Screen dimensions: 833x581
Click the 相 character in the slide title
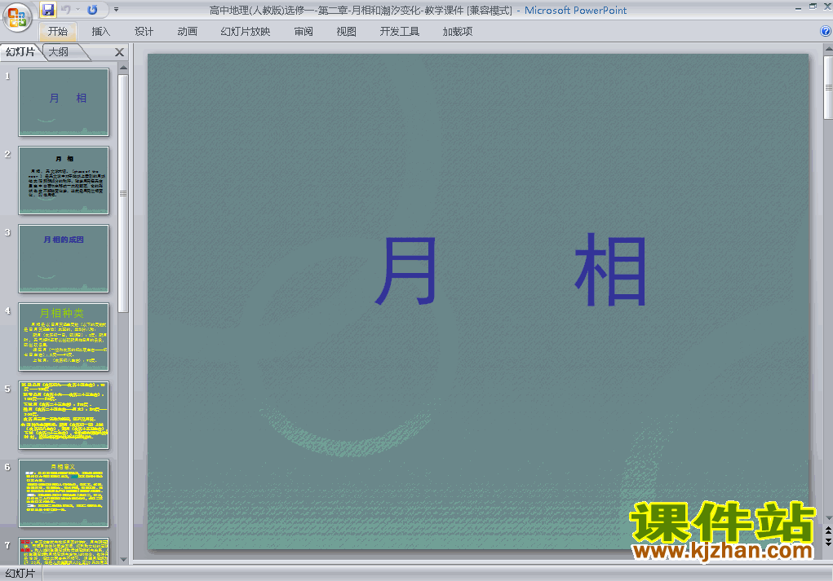click(610, 270)
